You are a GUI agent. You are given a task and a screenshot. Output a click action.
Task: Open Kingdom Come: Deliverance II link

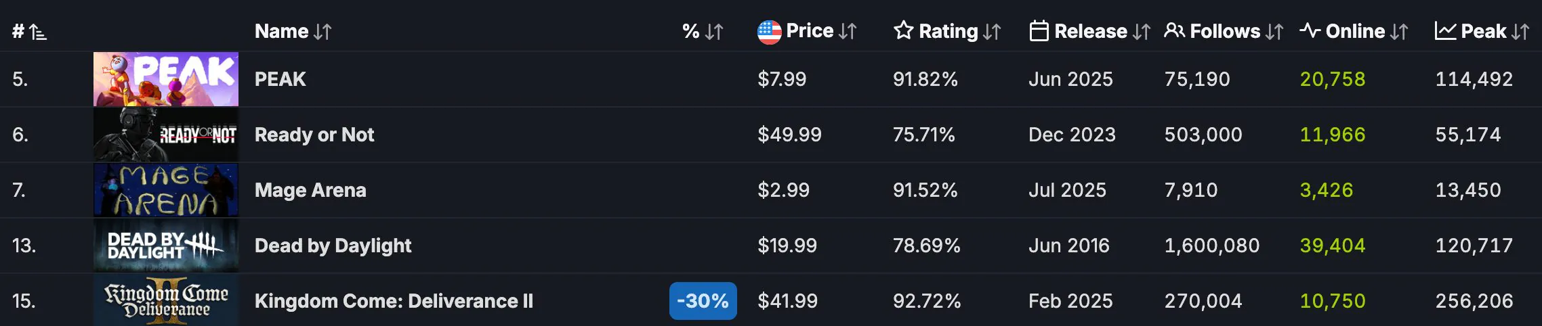(393, 301)
